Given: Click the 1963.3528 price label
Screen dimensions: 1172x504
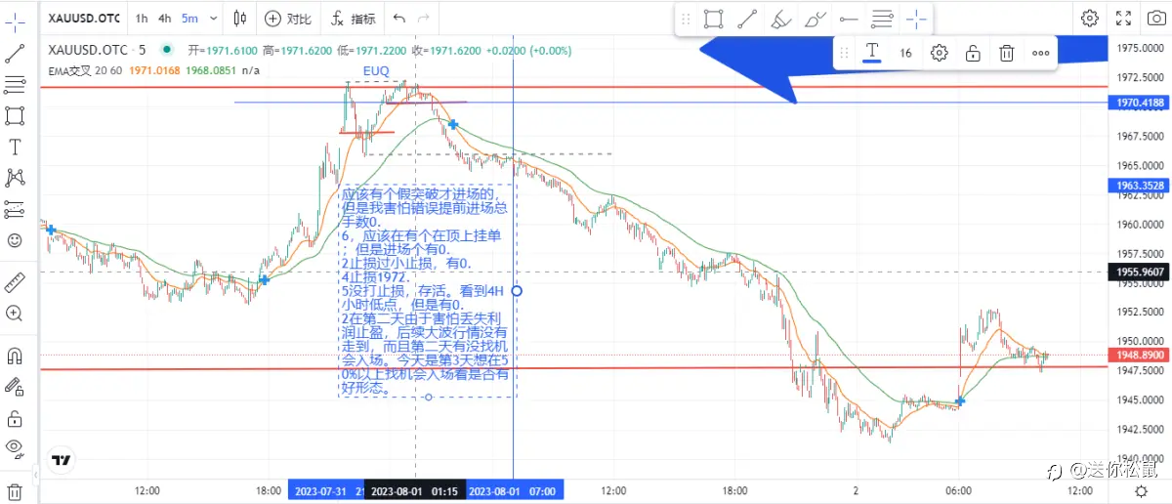Looking at the screenshot, I should (1139, 185).
